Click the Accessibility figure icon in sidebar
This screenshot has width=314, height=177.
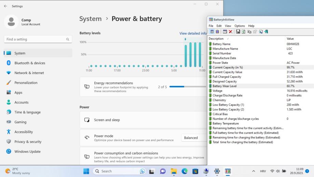coord(9,132)
